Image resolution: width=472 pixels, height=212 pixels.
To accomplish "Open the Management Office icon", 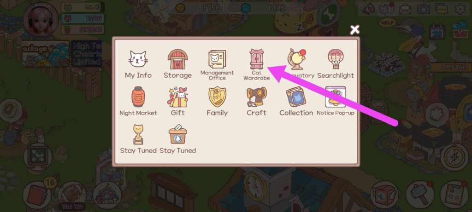I will [x=217, y=59].
